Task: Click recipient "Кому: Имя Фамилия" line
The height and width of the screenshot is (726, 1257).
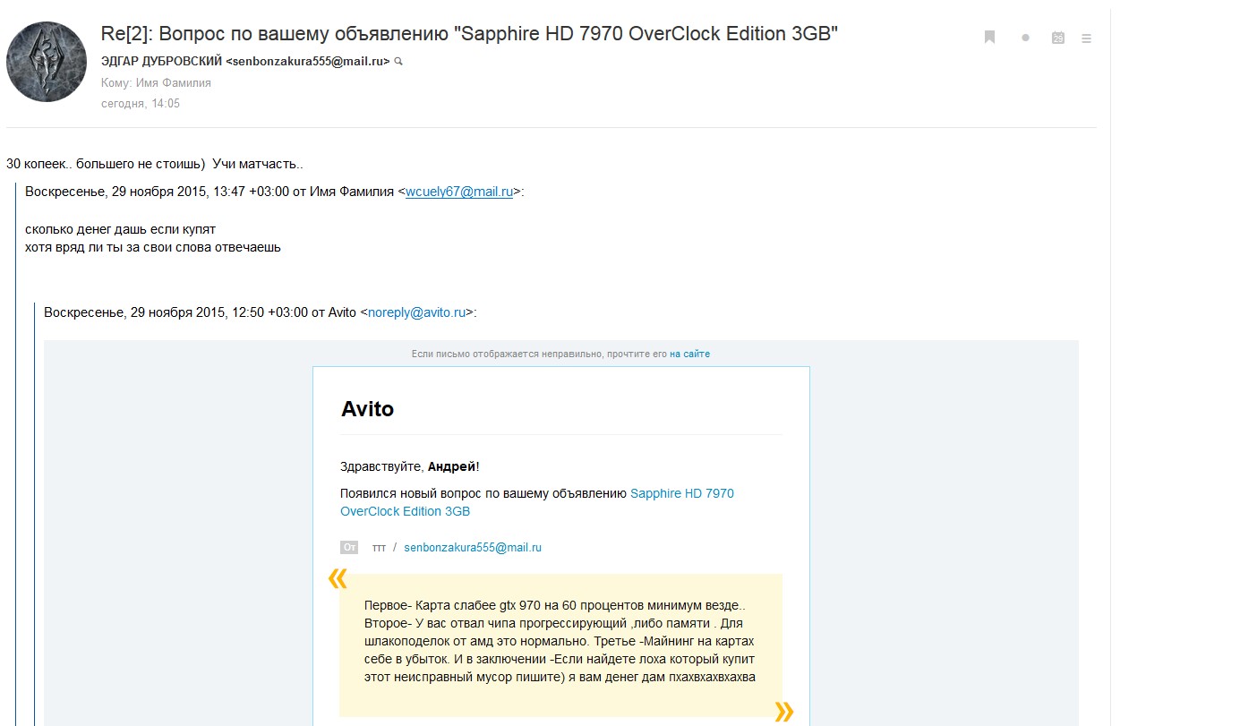Action: coord(156,83)
